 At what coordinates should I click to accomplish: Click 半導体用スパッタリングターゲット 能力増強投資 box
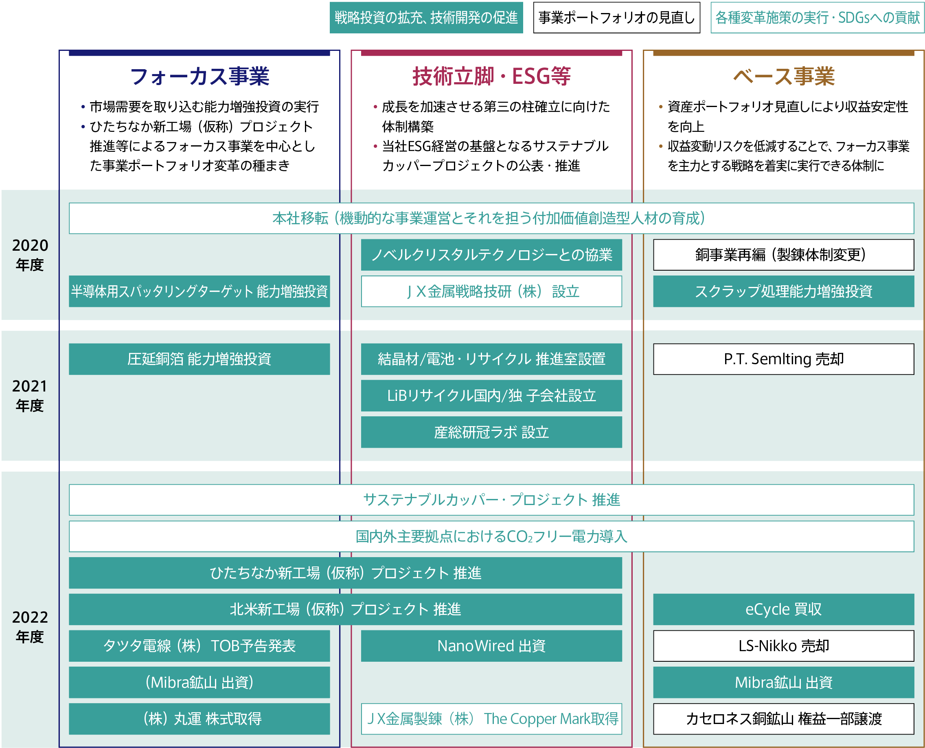(x=199, y=291)
